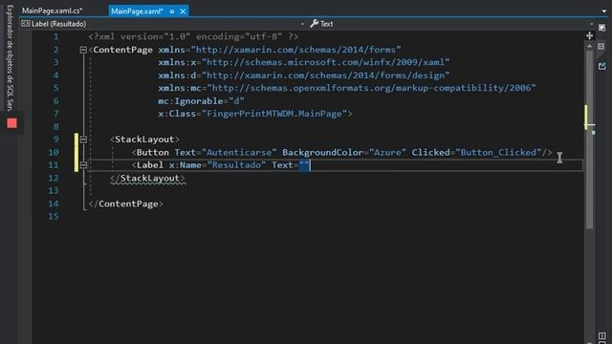Open the Label (Resultado) element dropdown
Image resolution: width=612 pixels, height=344 pixels.
point(163,24)
